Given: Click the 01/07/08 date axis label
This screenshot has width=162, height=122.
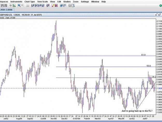Looking at the screenshot, I should point(76,119).
